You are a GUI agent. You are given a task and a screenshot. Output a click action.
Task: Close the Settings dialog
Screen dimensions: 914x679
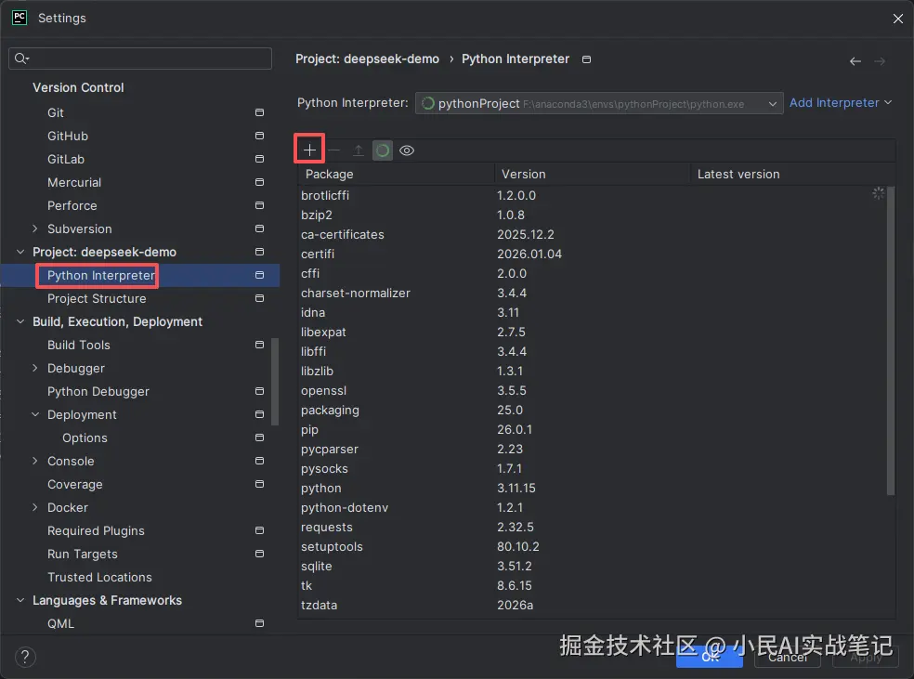coord(897,19)
